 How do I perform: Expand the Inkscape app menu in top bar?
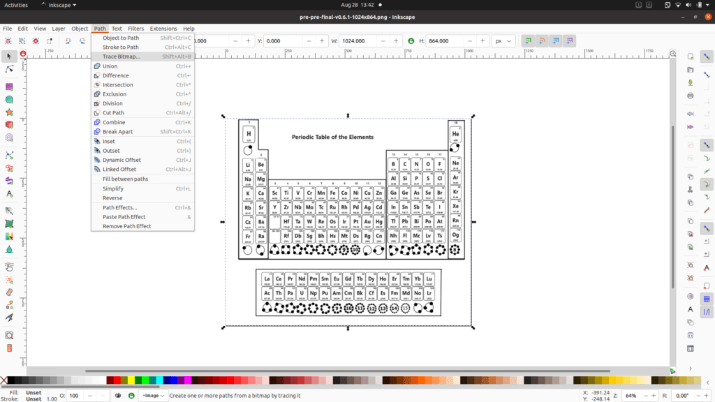pos(59,5)
